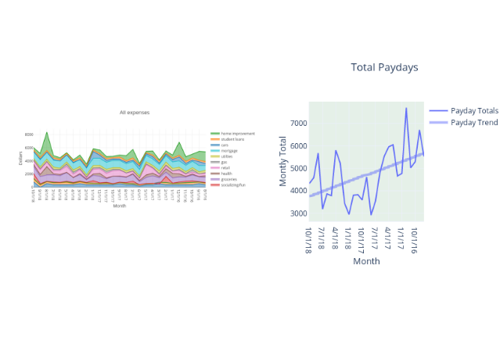This screenshot has height=355, width=500.
Task: Click the 'Total Paydays' chart title
Action: [384, 67]
